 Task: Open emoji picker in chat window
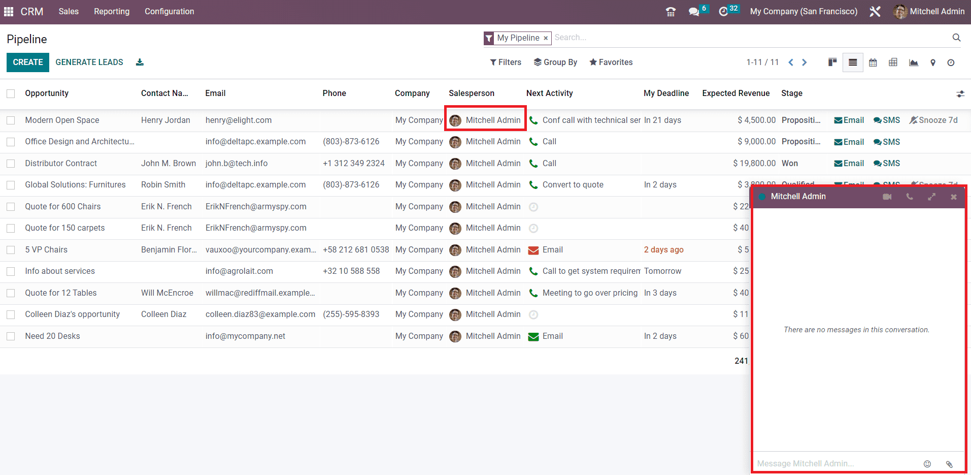coord(927,464)
